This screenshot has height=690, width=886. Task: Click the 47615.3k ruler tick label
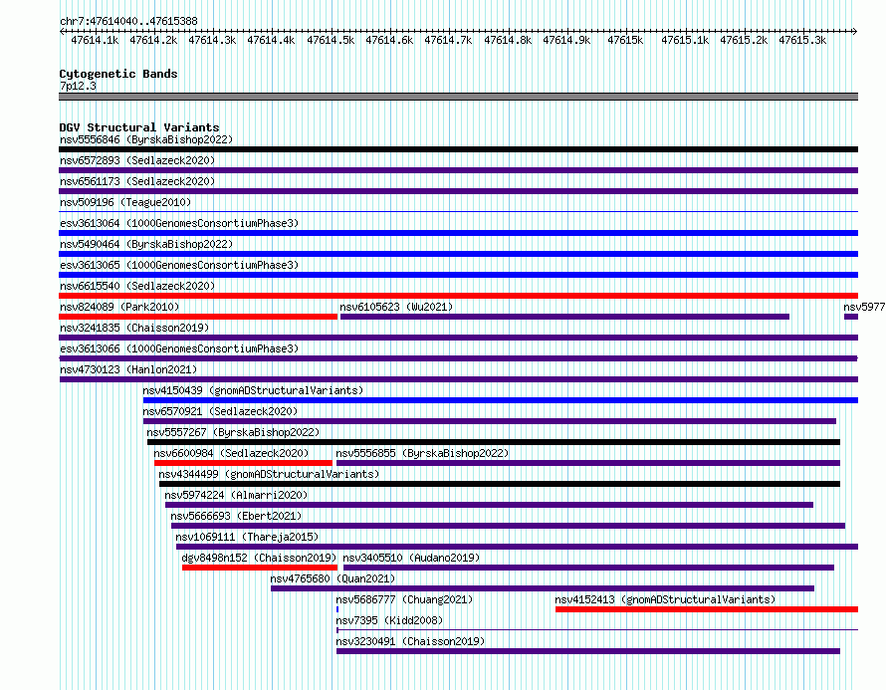pos(802,40)
